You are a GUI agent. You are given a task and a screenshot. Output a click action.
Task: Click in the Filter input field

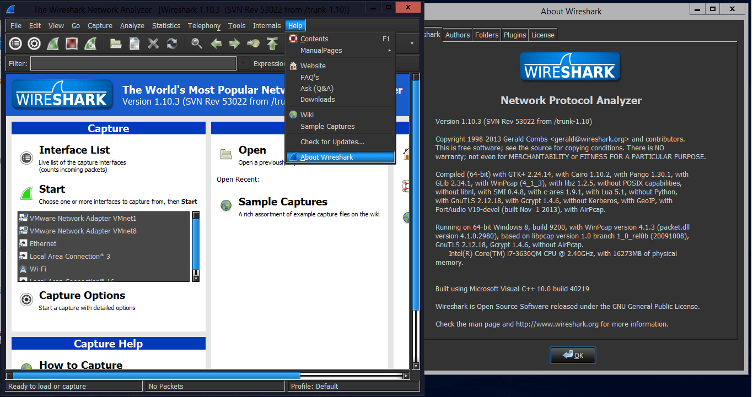click(x=134, y=63)
